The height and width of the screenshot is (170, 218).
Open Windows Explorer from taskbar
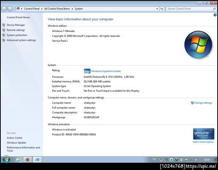coord(18,159)
